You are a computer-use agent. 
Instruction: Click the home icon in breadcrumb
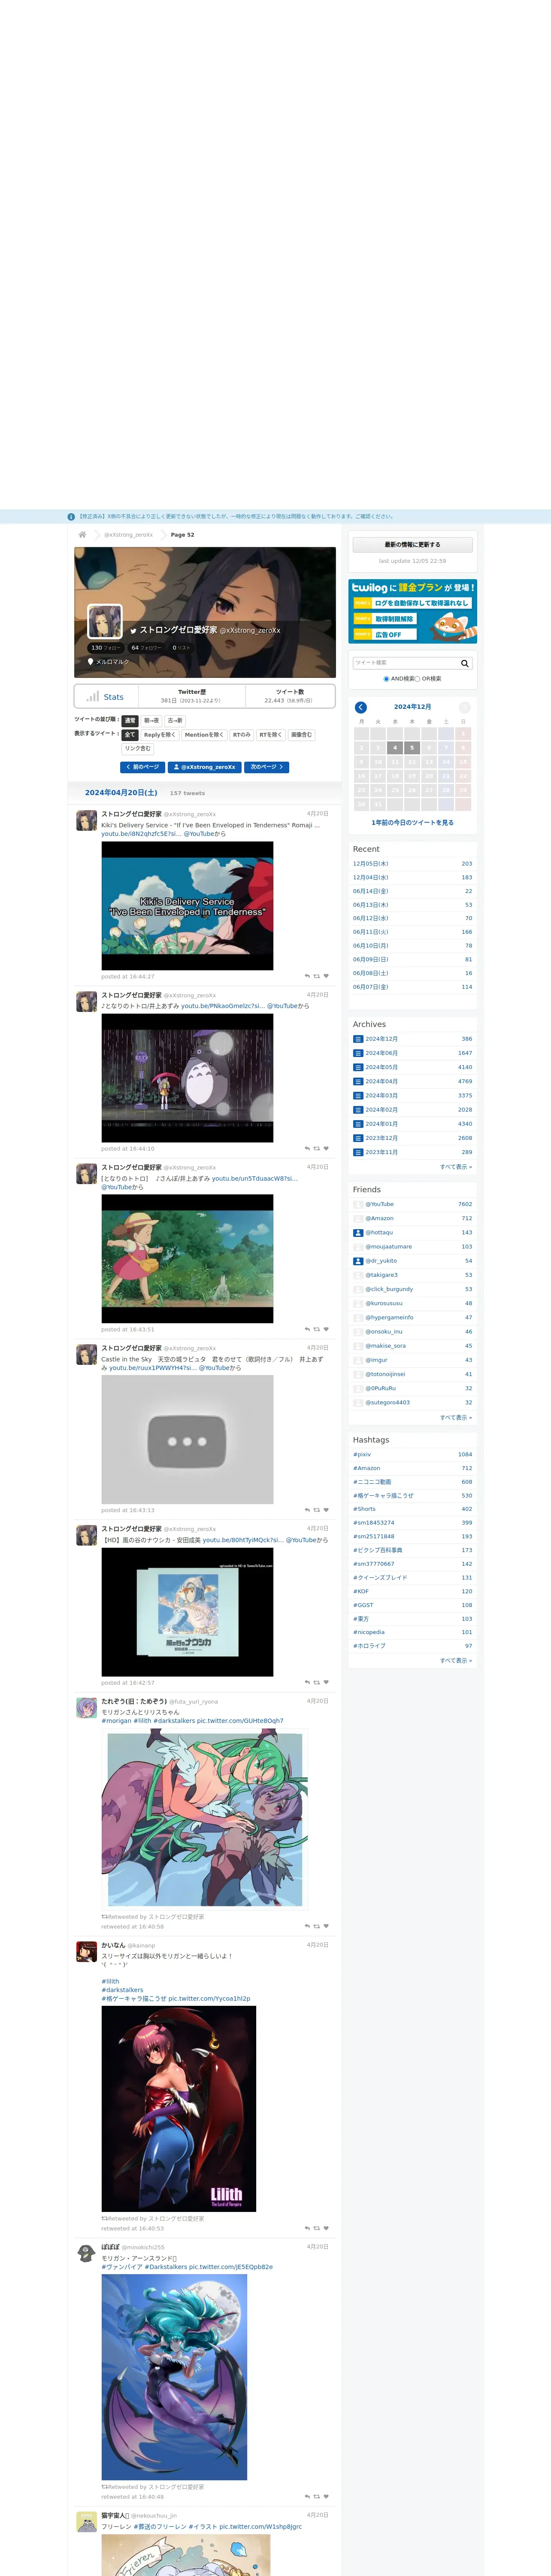(x=82, y=535)
